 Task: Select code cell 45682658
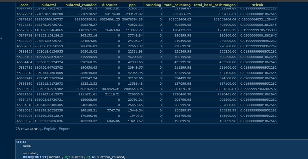[24, 46]
